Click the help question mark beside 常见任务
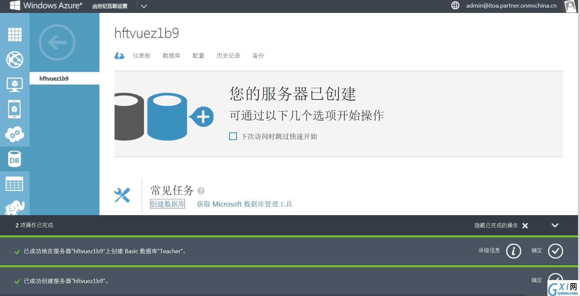Viewport: 580px width, 296px height. pos(201,191)
